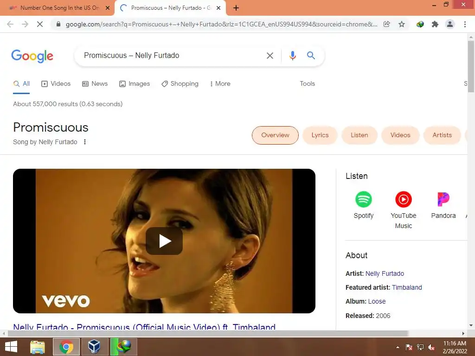Click the network tray icon
Viewport: 475px width, 356px height.
pyautogui.click(x=420, y=347)
